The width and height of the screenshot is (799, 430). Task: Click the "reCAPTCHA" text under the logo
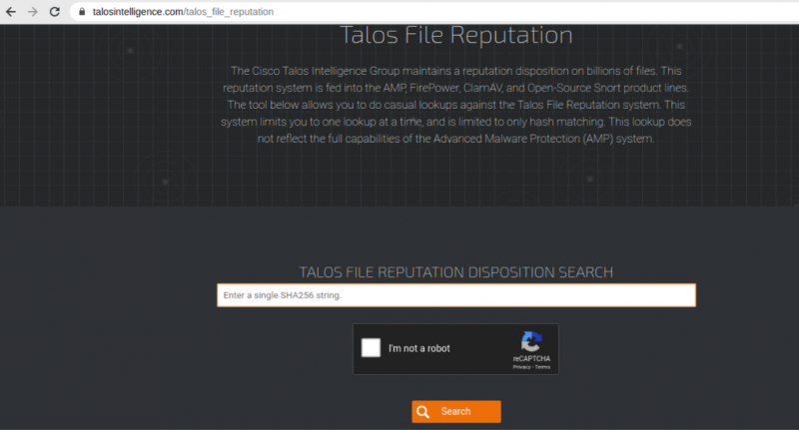point(531,358)
